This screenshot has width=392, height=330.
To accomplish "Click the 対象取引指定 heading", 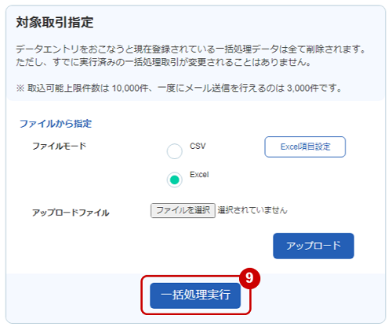I will pyautogui.click(x=55, y=22).
